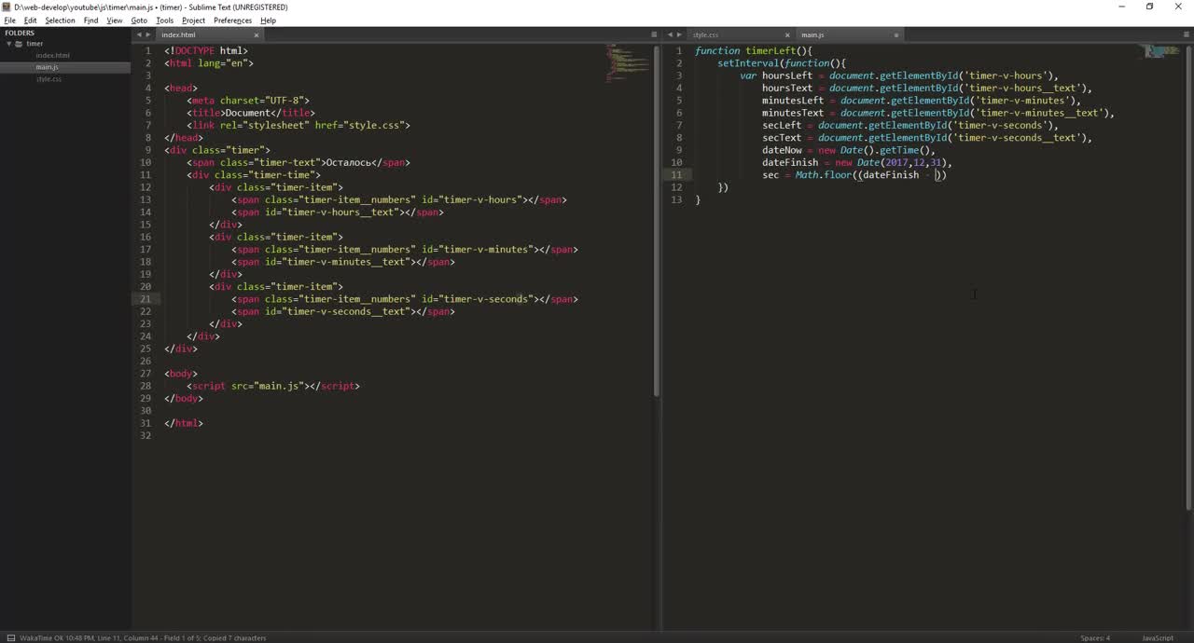Image resolution: width=1194 pixels, height=643 pixels.
Task: Click 'dateFinish' variable on line 10
Action: [x=790, y=163]
